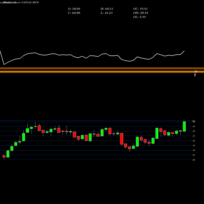Click the 20 price axis label
The image size is (204, 204).
coord(194,160)
